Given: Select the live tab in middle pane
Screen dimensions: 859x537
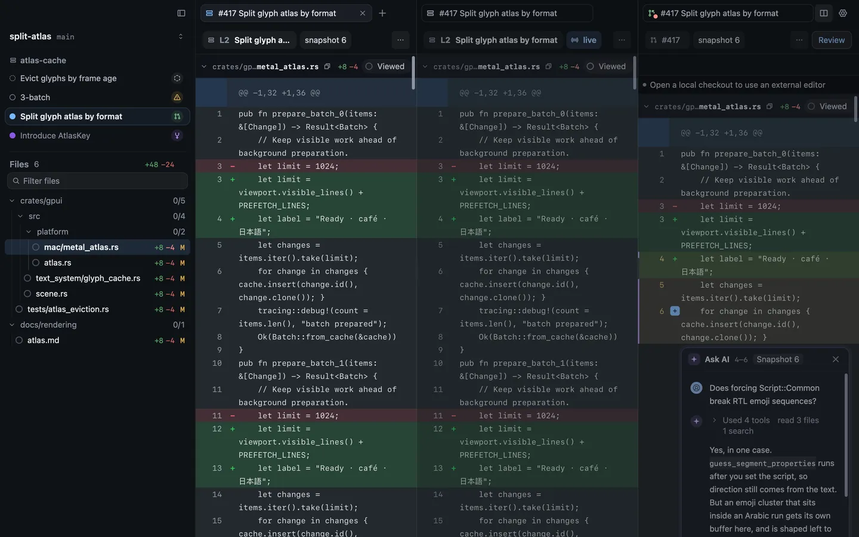Looking at the screenshot, I should [583, 40].
